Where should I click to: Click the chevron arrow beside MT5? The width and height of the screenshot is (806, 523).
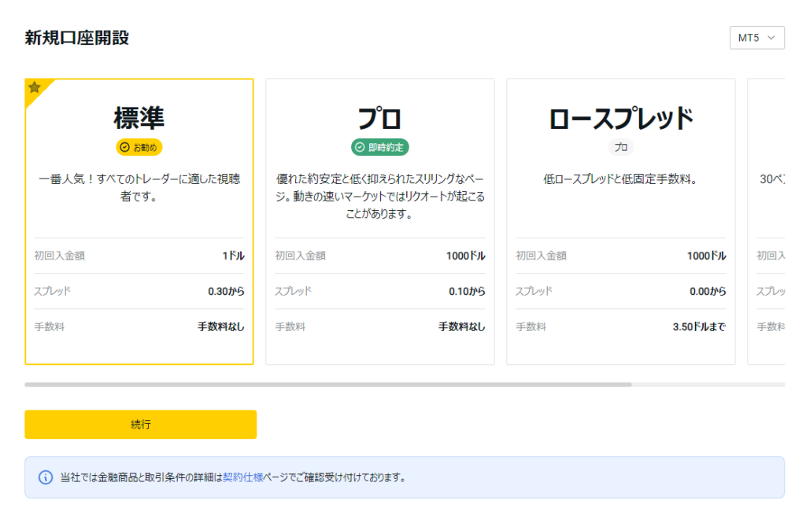click(x=771, y=38)
